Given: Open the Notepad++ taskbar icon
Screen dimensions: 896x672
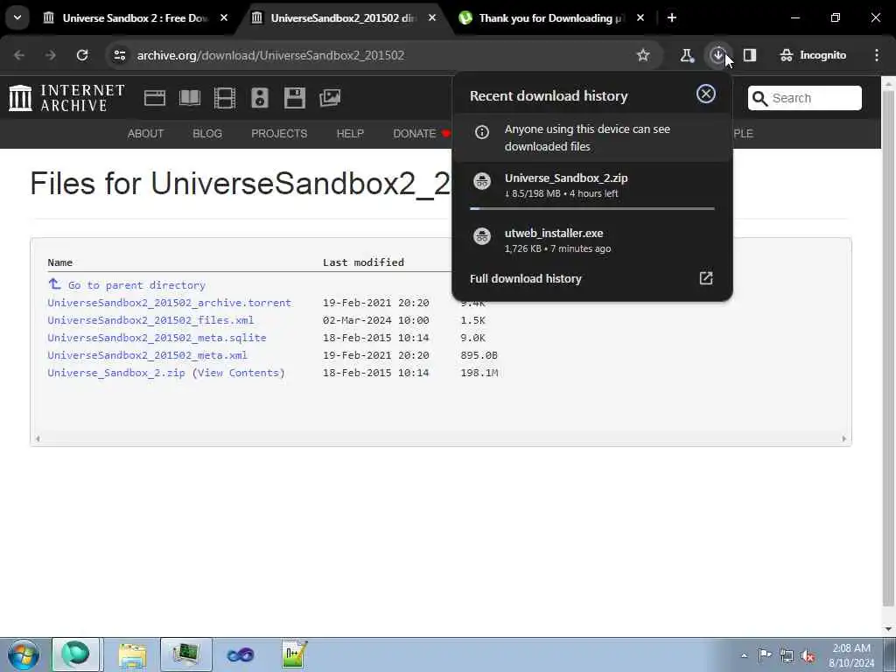Looking at the screenshot, I should pyautogui.click(x=294, y=654).
